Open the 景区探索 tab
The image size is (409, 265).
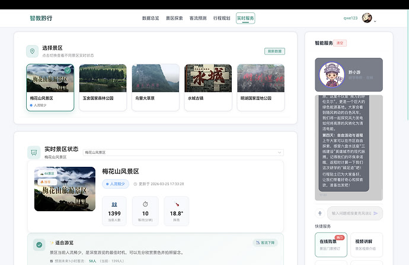[174, 18]
